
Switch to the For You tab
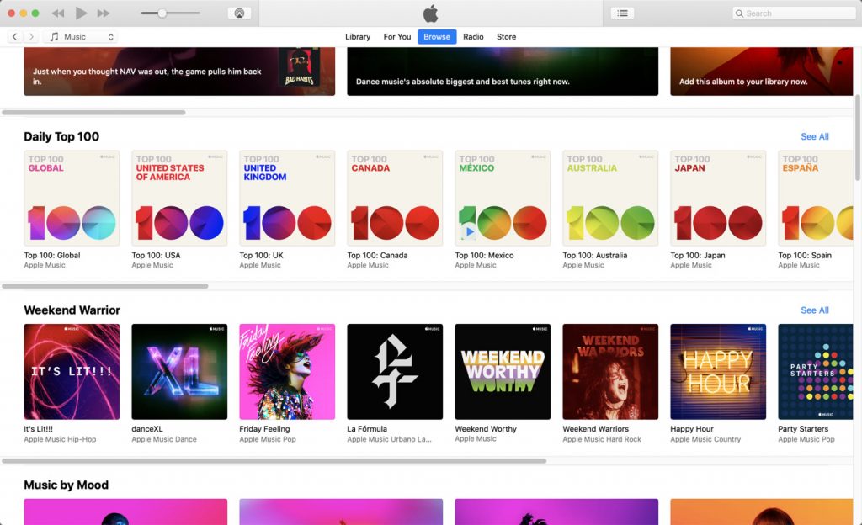[x=397, y=37]
